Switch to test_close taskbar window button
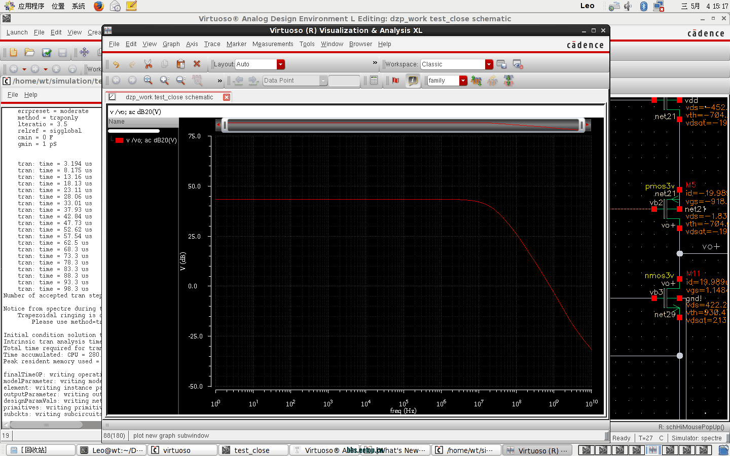This screenshot has width=730, height=456. click(x=253, y=450)
